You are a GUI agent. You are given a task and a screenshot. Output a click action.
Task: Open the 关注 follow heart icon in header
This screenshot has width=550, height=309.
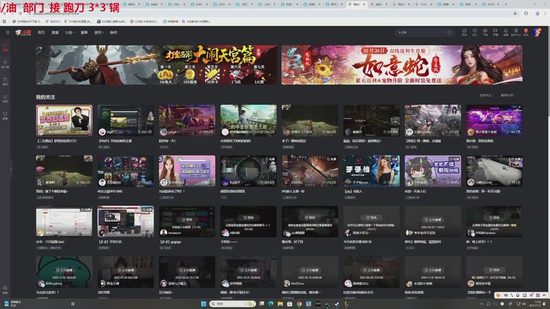(x=474, y=32)
